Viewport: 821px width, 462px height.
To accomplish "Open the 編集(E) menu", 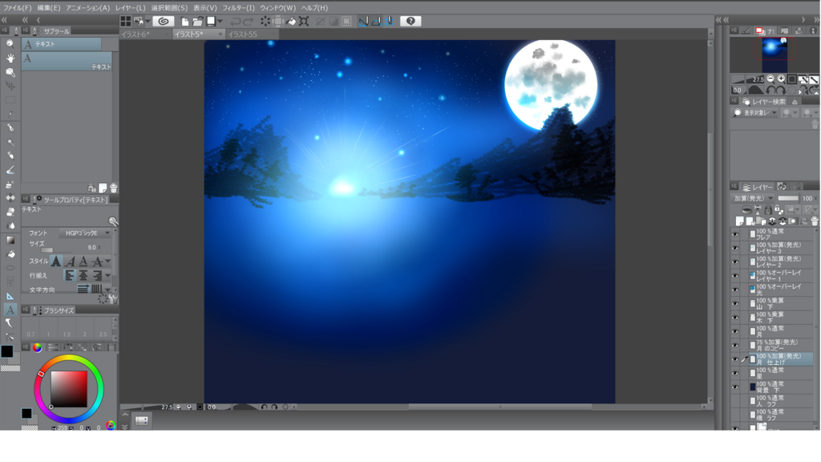I will pyautogui.click(x=49, y=8).
